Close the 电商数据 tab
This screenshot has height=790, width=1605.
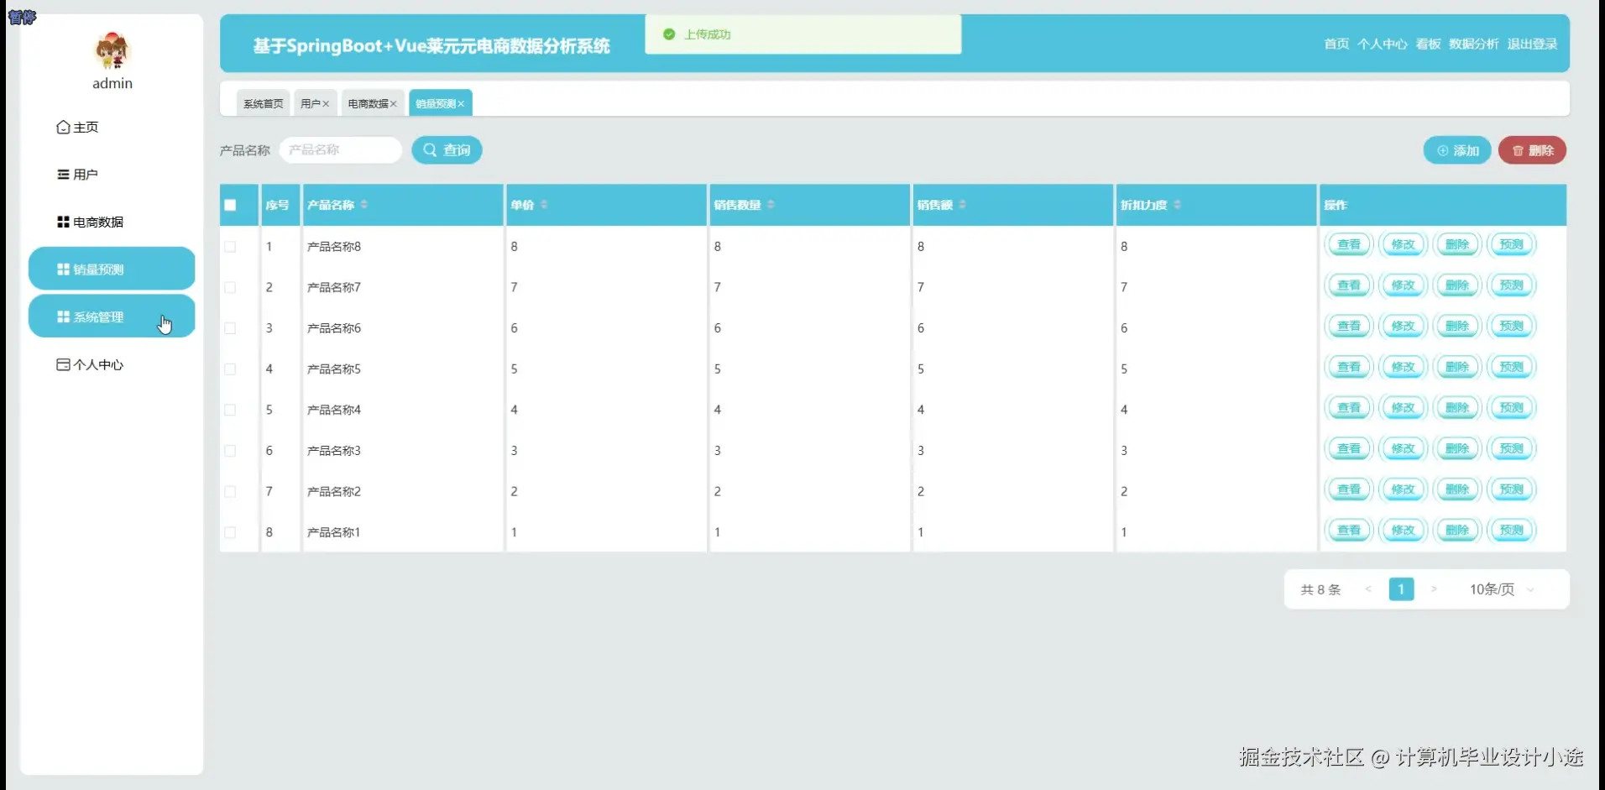[x=393, y=104]
